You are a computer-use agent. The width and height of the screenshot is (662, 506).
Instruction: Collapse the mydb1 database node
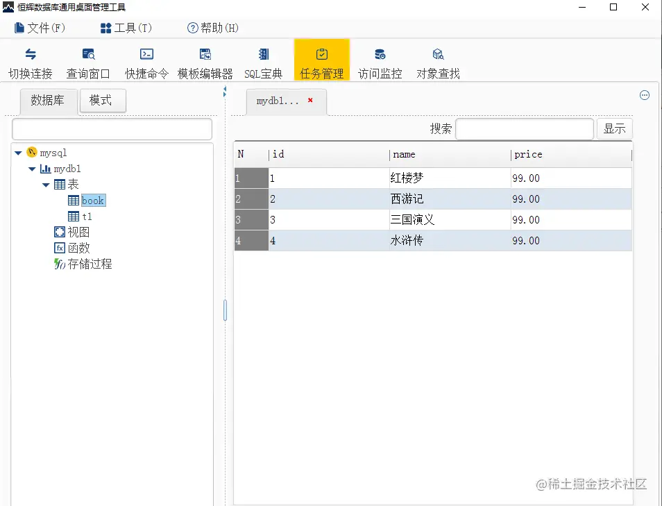[x=32, y=169]
